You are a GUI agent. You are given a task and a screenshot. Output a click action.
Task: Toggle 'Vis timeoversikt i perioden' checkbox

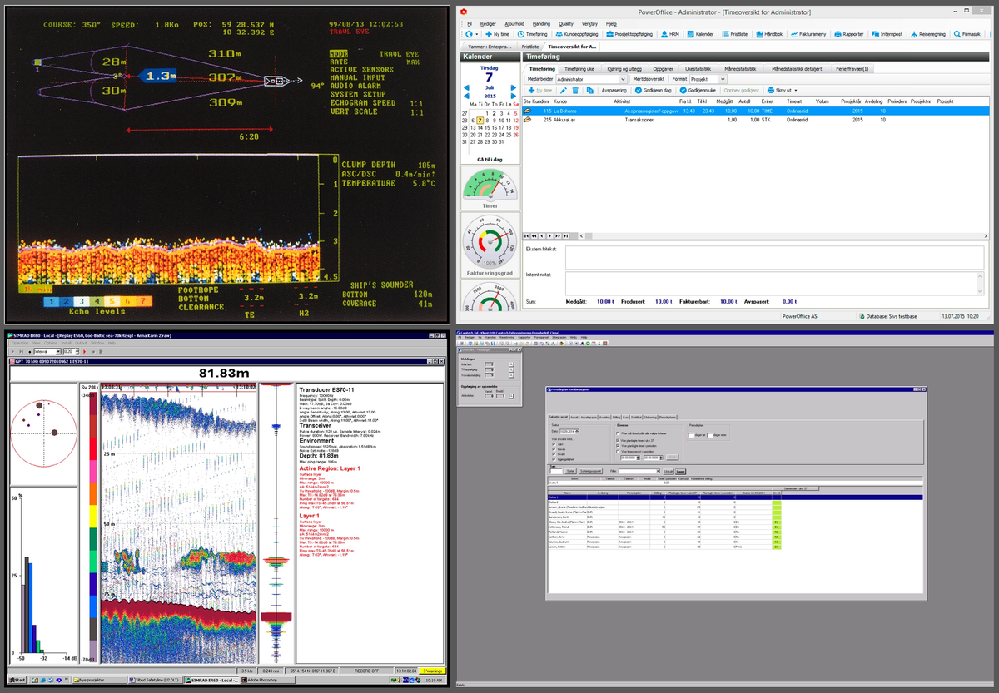[618, 450]
